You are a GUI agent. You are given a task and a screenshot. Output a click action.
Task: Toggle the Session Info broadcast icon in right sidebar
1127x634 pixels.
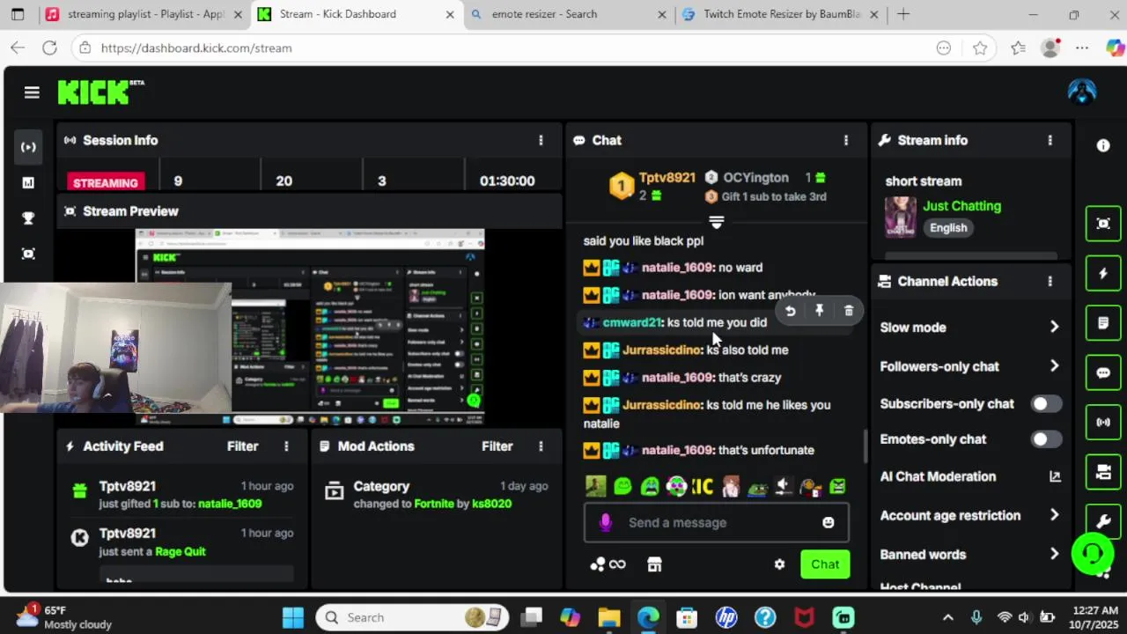pyautogui.click(x=1103, y=422)
